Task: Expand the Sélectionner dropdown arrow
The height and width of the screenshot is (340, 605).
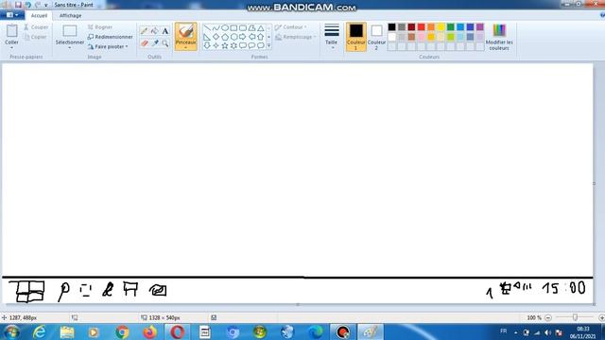Action: [69, 48]
